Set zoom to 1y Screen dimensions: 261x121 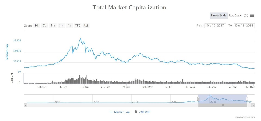pyautogui.click(x=70, y=26)
